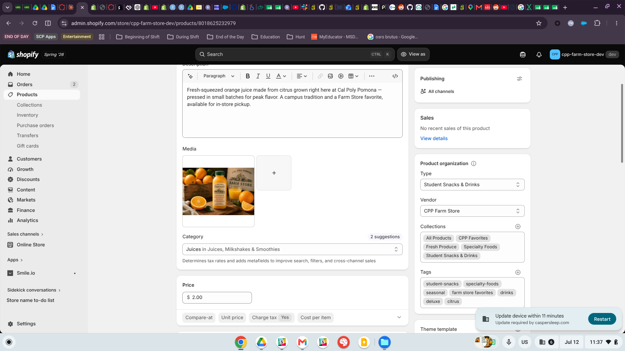Open View details sales link
The width and height of the screenshot is (625, 351).
pos(434,138)
